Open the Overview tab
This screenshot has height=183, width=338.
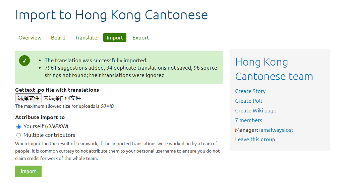(x=30, y=37)
